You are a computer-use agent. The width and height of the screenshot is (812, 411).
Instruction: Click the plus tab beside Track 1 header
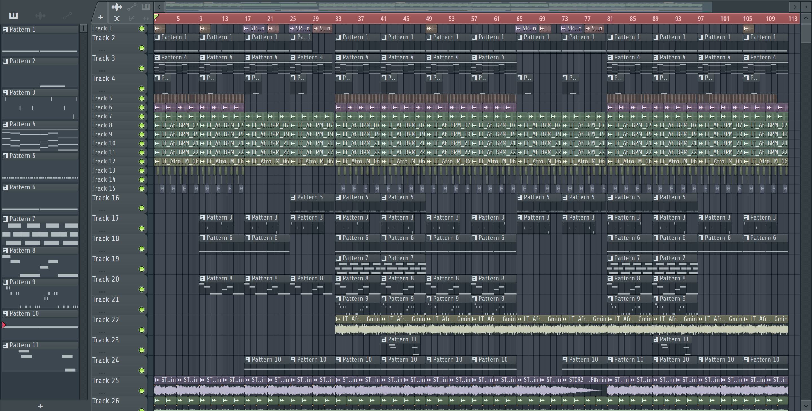point(101,17)
